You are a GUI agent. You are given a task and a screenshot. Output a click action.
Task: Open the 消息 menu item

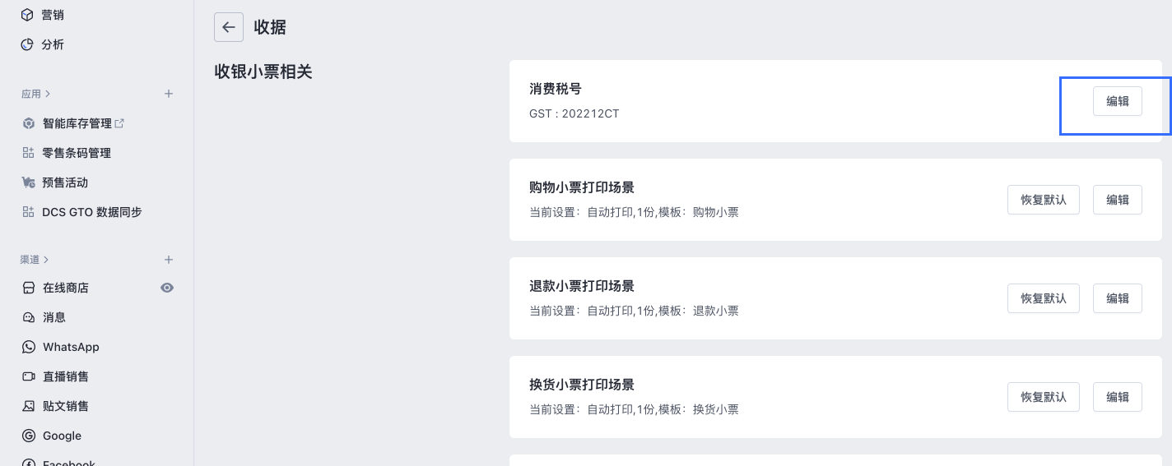click(x=54, y=317)
